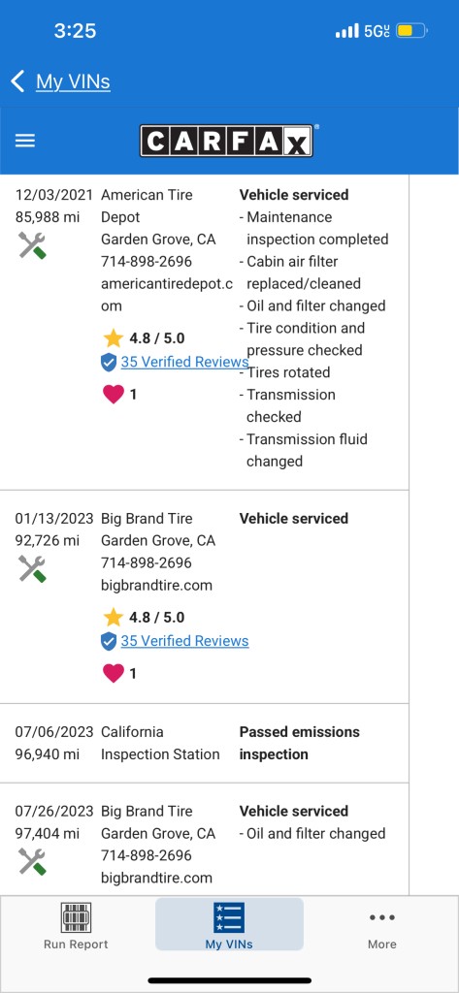Open 35 Verified Reviews for American Tire Depot
The width and height of the screenshot is (459, 993).
(184, 362)
